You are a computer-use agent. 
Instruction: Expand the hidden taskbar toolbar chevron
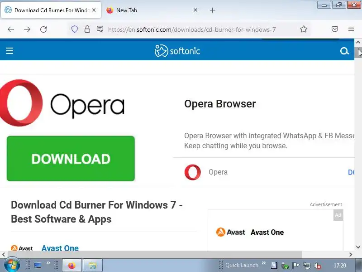click(48, 263)
